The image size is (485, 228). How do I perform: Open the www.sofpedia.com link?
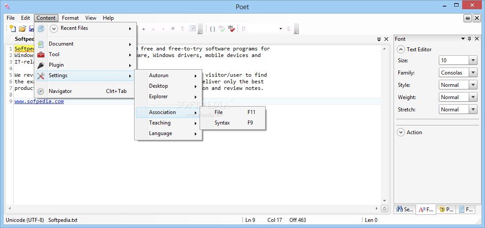point(39,101)
